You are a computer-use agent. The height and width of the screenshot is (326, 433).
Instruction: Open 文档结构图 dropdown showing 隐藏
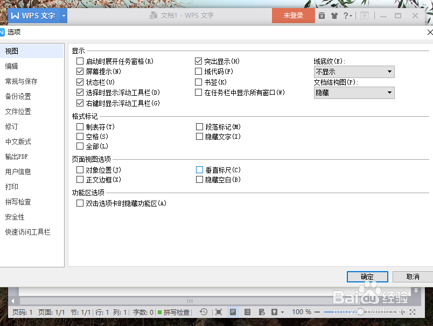pyautogui.click(x=354, y=93)
